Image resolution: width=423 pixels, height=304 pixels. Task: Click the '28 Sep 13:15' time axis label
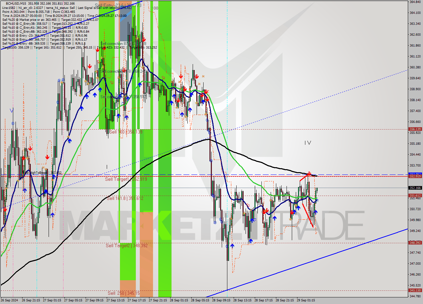pyautogui.click(x=243, y=300)
